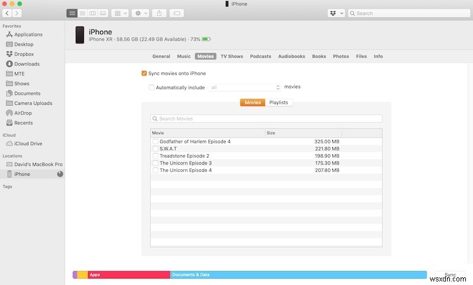Screen dimensions: 473x285
Task: Open Desktop in sidebar
Action: (24, 44)
